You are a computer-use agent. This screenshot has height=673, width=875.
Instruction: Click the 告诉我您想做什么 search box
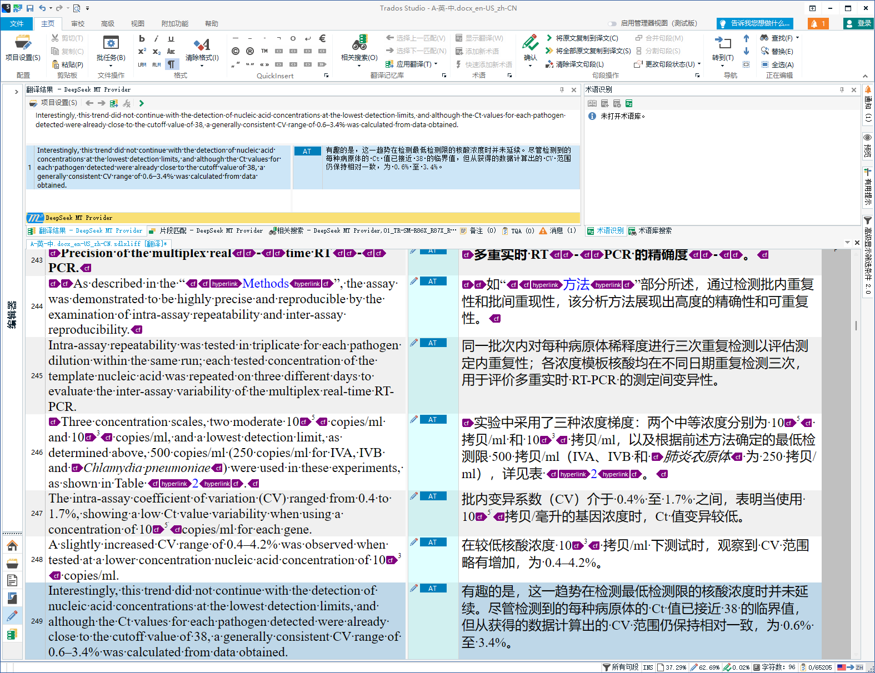754,23
